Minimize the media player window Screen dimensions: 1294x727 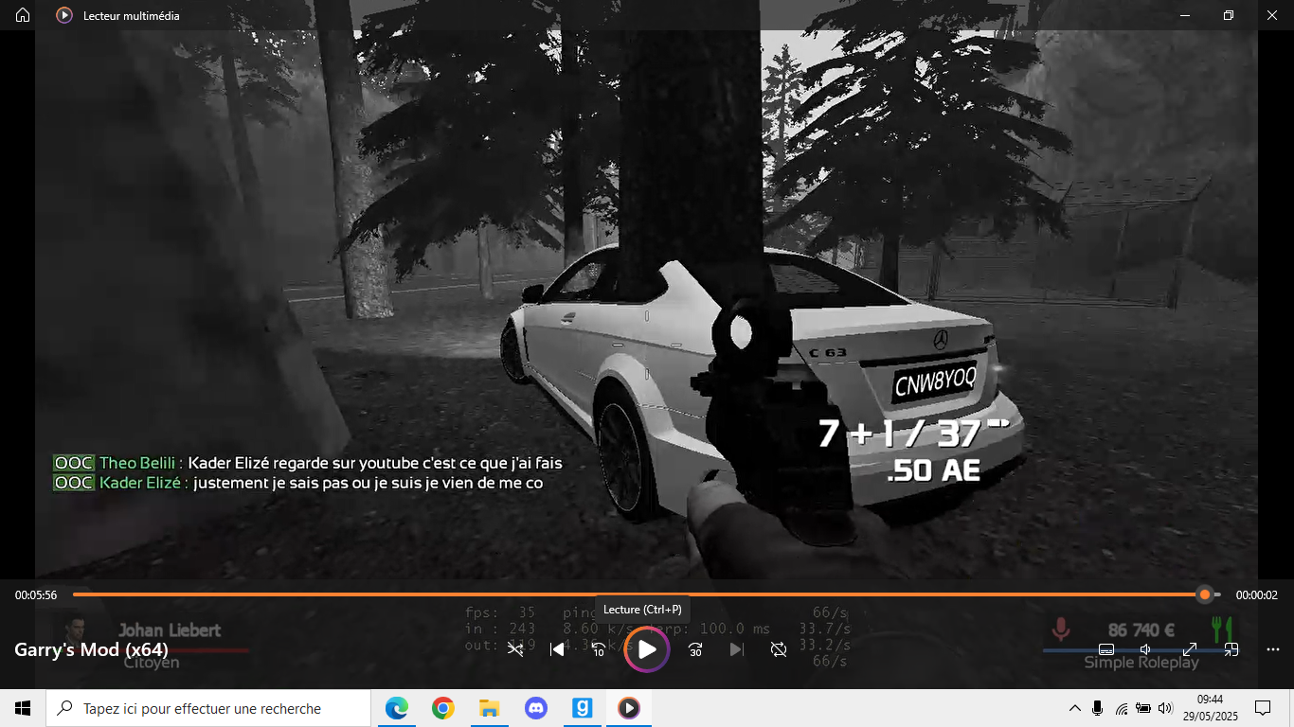tap(1185, 15)
